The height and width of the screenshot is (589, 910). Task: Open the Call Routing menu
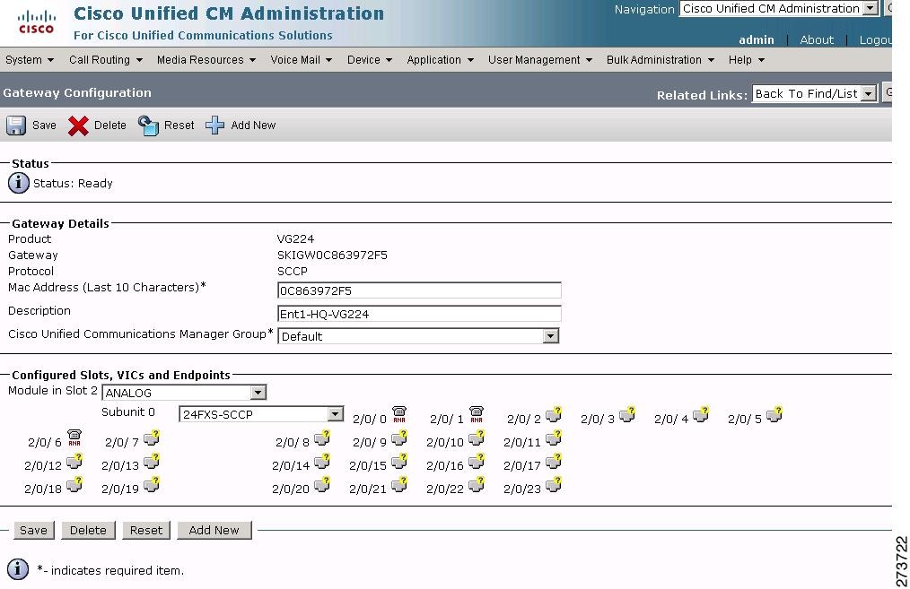[106, 60]
